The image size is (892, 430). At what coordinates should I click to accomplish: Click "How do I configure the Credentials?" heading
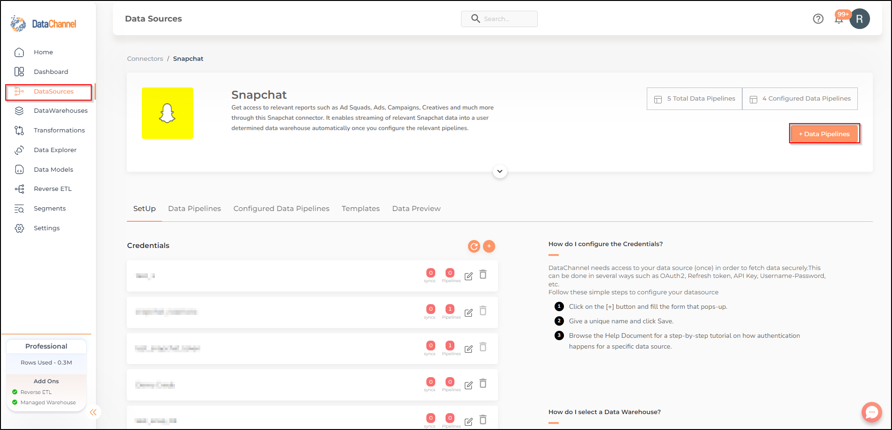(x=606, y=244)
